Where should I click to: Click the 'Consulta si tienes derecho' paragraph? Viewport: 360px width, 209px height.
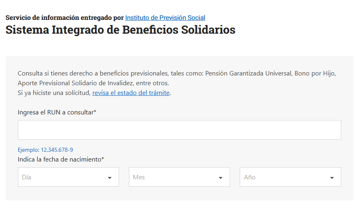pyautogui.click(x=177, y=78)
